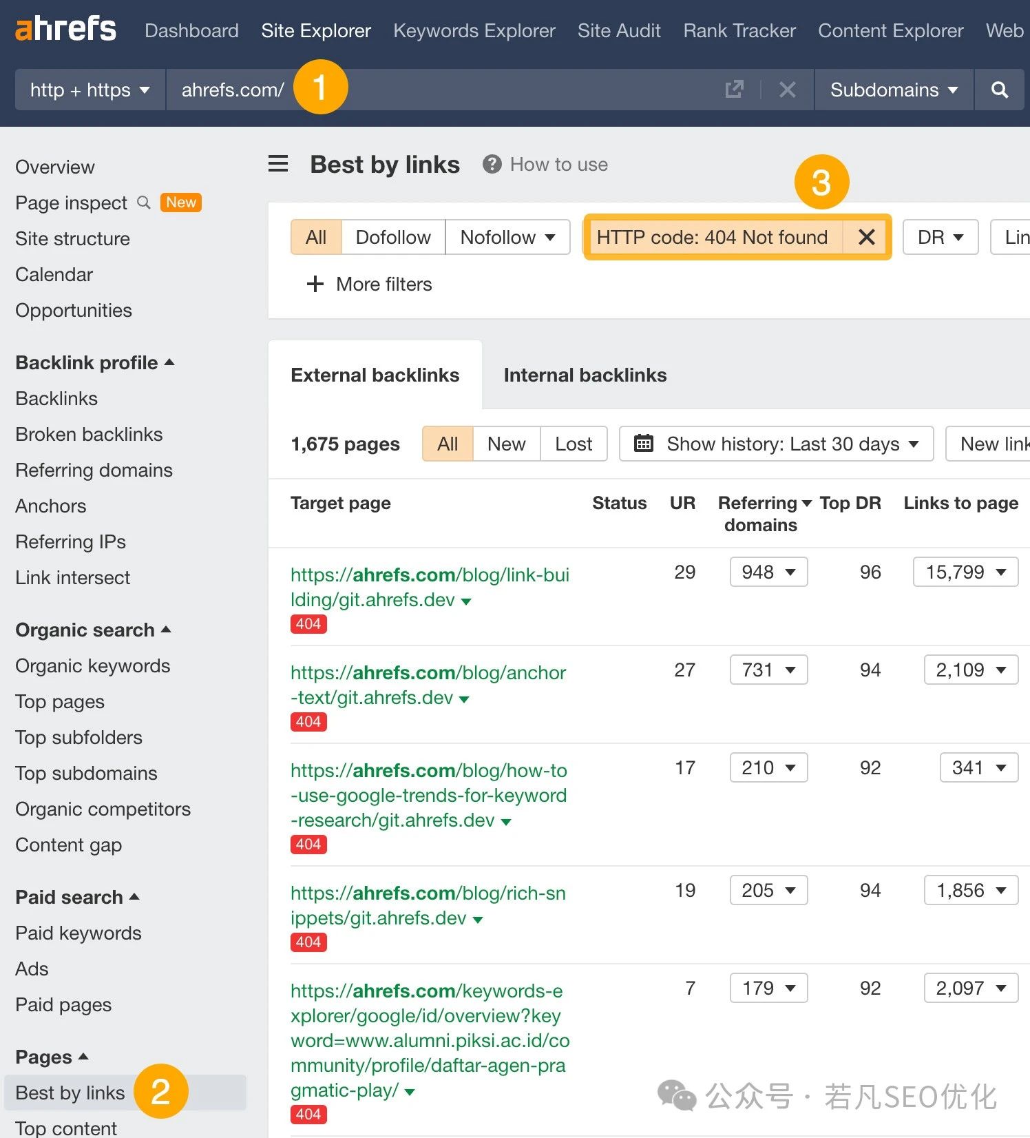Screen dimensions: 1030x1138
Task: Select the Dofollow filter
Action: (x=393, y=237)
